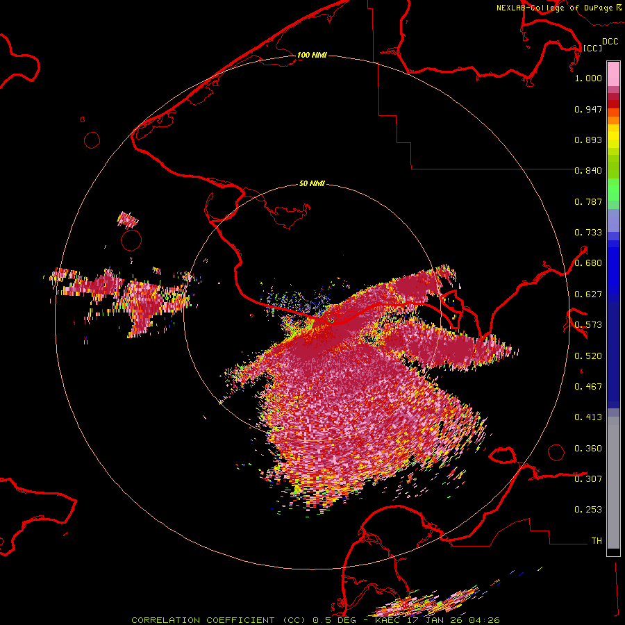Click the TH threshold label
The height and width of the screenshot is (625, 625).
(x=597, y=541)
